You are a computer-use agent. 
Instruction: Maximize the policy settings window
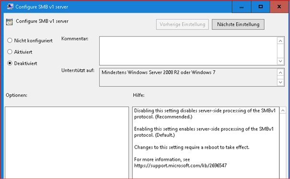coord(260,7)
